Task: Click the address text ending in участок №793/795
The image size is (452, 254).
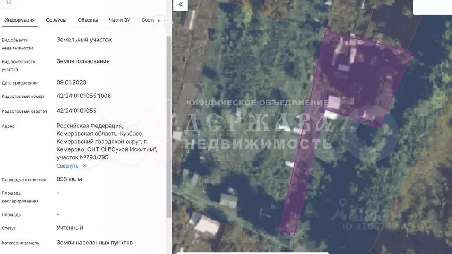Action: click(x=107, y=142)
